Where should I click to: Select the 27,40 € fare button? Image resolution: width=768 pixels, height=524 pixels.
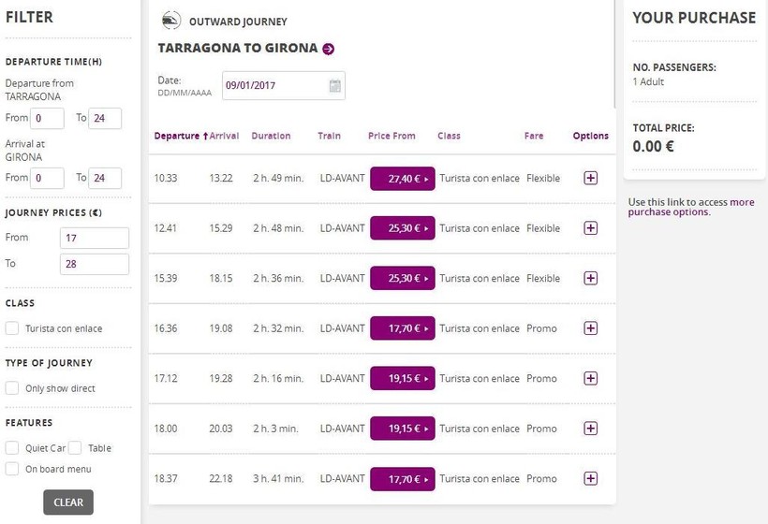pos(402,178)
